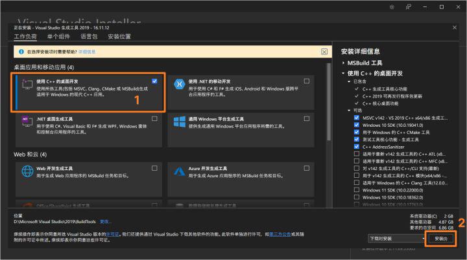
Task: Click the 桌面应用和移动应用 (4) section heading
Action: pos(44,67)
